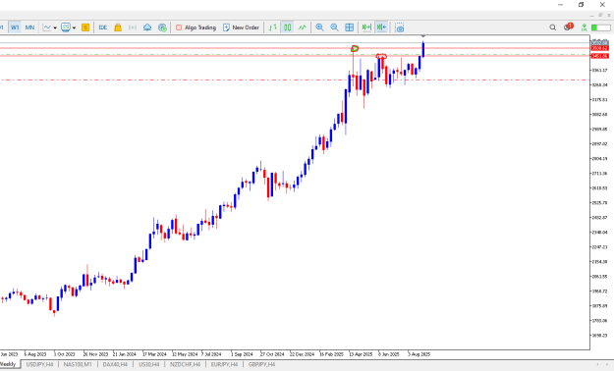This screenshot has height=371, width=614.
Task: Click the grey-blue current price label
Action: coord(600,42)
